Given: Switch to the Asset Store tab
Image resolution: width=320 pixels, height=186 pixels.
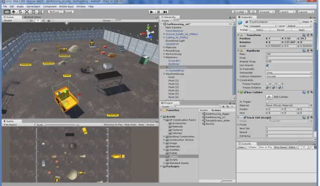Looking at the screenshot, I should 32,17.
